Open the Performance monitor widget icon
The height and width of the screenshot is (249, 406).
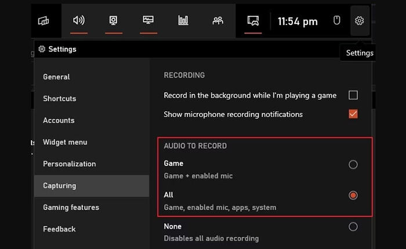[148, 21]
